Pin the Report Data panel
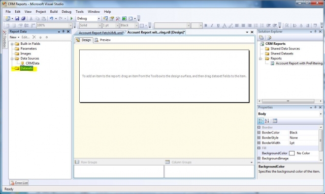This screenshot has width=325, height=194. [63, 32]
